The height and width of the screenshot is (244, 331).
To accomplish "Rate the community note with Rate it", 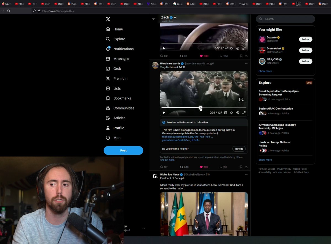I will [239, 149].
